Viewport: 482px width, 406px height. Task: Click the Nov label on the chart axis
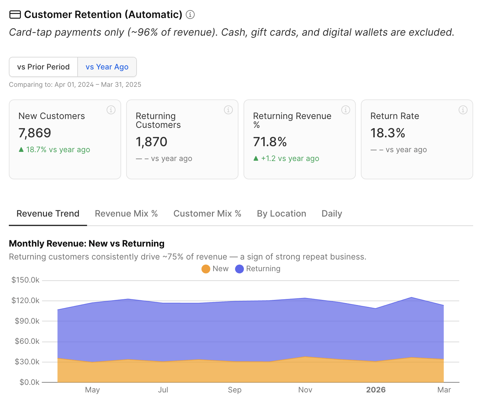click(305, 390)
